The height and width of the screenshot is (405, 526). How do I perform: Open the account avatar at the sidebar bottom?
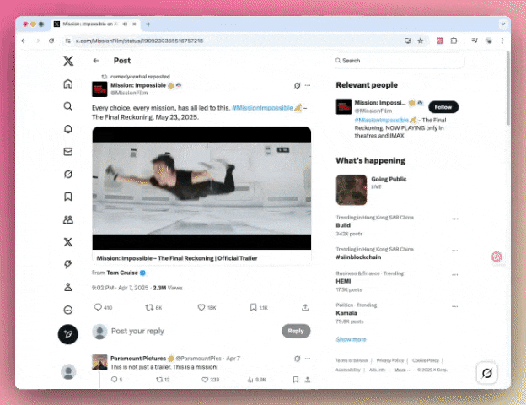coord(68,371)
